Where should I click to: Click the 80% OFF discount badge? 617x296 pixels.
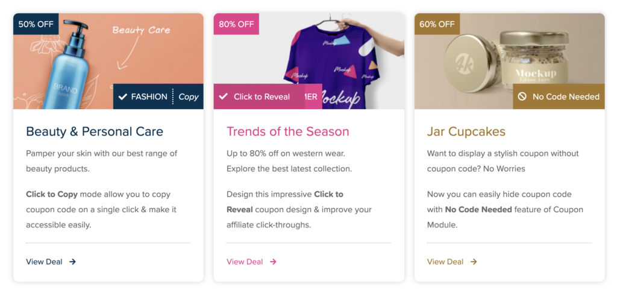236,24
